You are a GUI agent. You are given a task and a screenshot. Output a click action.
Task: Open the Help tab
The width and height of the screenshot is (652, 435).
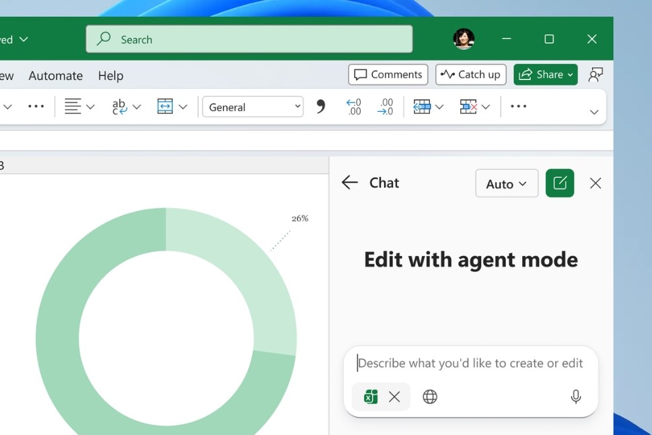(x=110, y=75)
